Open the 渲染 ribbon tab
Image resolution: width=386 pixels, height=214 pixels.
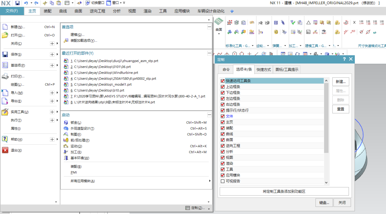[148, 11]
